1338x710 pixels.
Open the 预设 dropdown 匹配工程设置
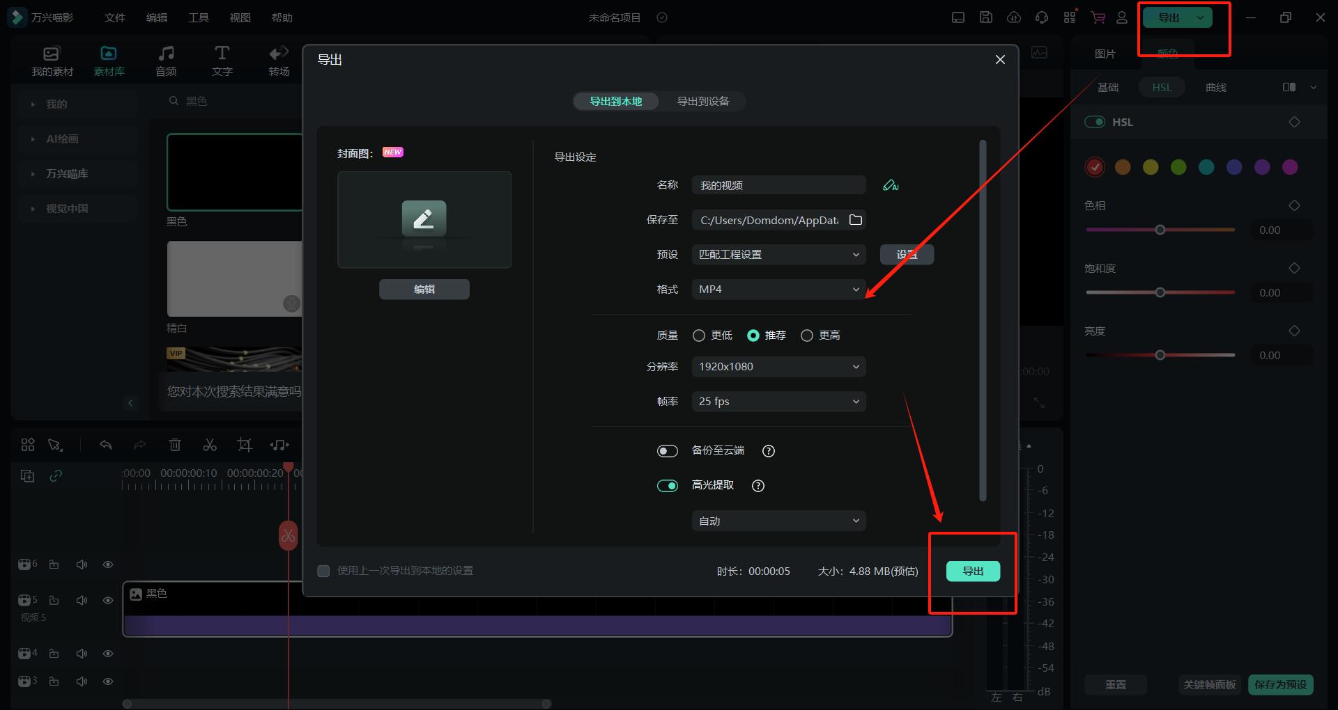pos(779,255)
